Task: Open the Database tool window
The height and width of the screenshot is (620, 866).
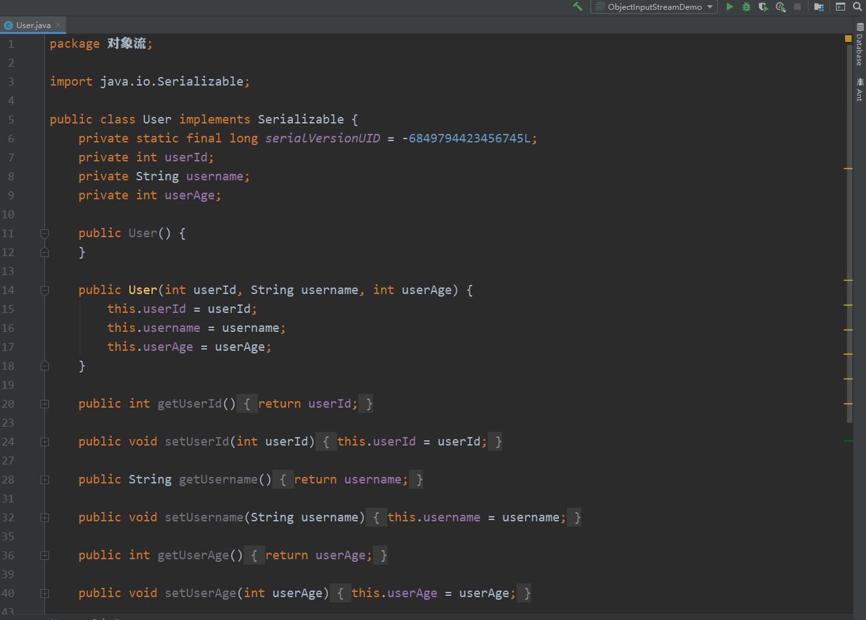Action: (859, 44)
